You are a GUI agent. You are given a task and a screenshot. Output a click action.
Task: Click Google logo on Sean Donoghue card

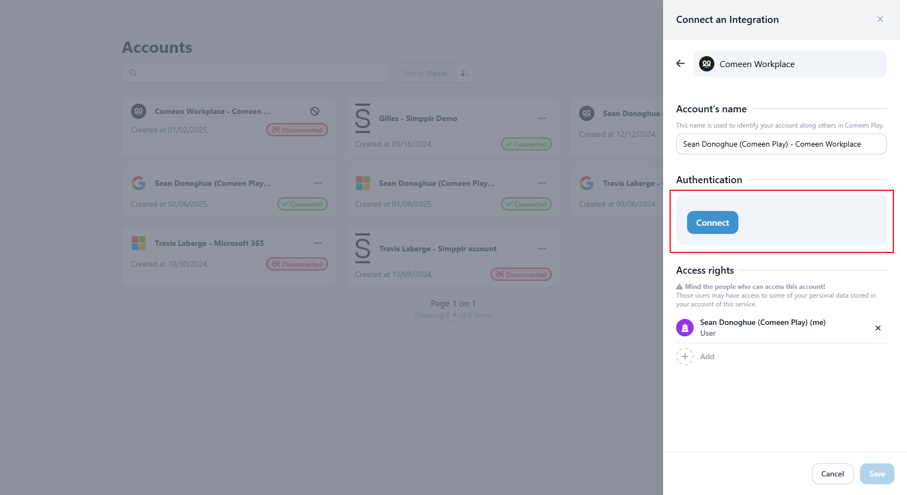[x=139, y=183]
